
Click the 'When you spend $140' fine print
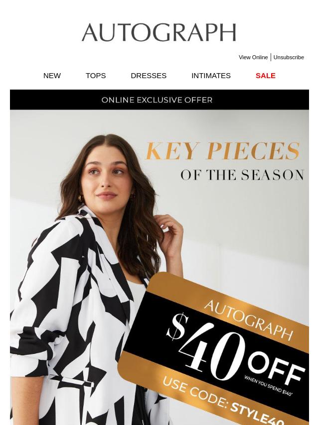pos(268,386)
